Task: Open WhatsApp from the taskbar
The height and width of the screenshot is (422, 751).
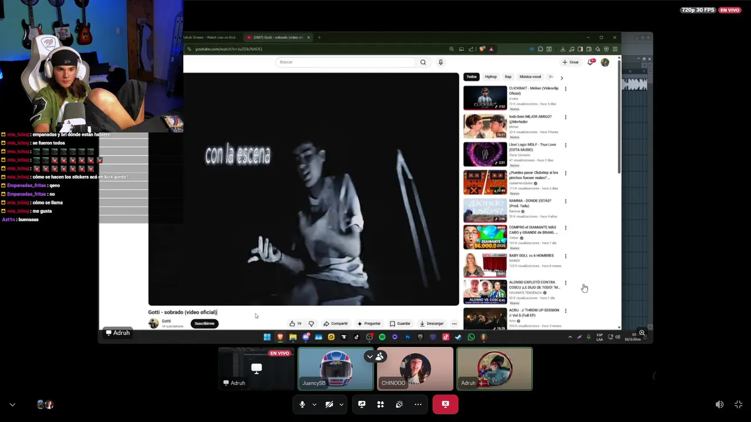Action: (471, 337)
